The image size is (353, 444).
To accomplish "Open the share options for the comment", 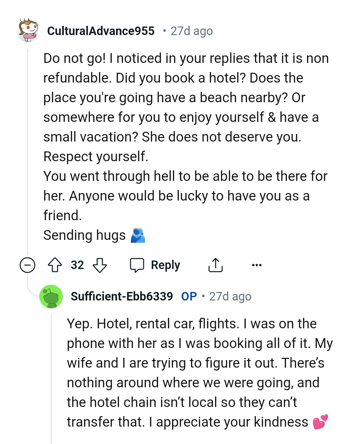I will (216, 265).
